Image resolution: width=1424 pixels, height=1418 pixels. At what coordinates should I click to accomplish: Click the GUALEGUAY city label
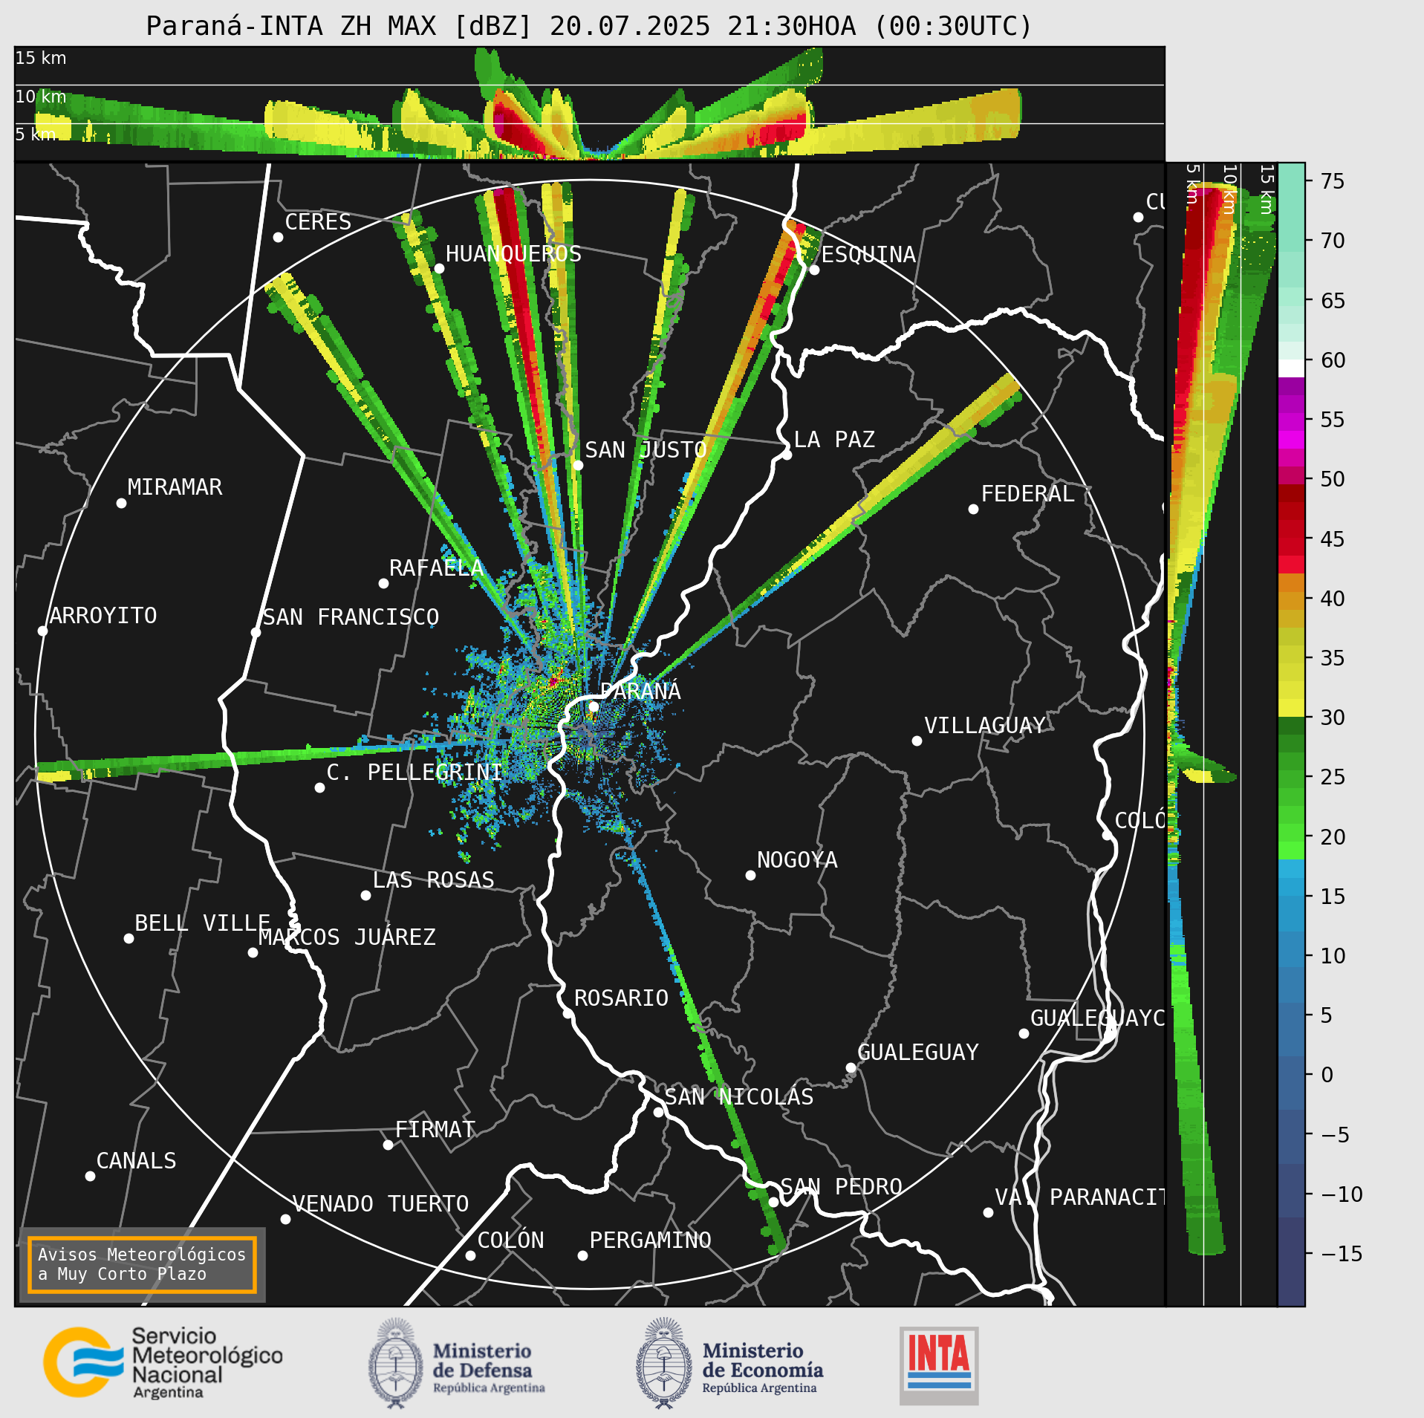(918, 1053)
